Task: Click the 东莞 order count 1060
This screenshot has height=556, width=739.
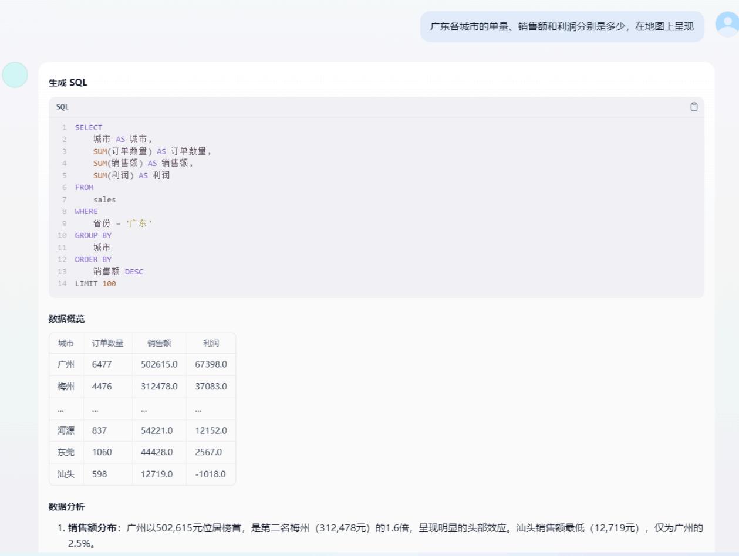Action: pyautogui.click(x=102, y=452)
